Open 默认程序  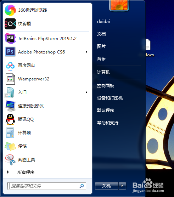[106, 111]
